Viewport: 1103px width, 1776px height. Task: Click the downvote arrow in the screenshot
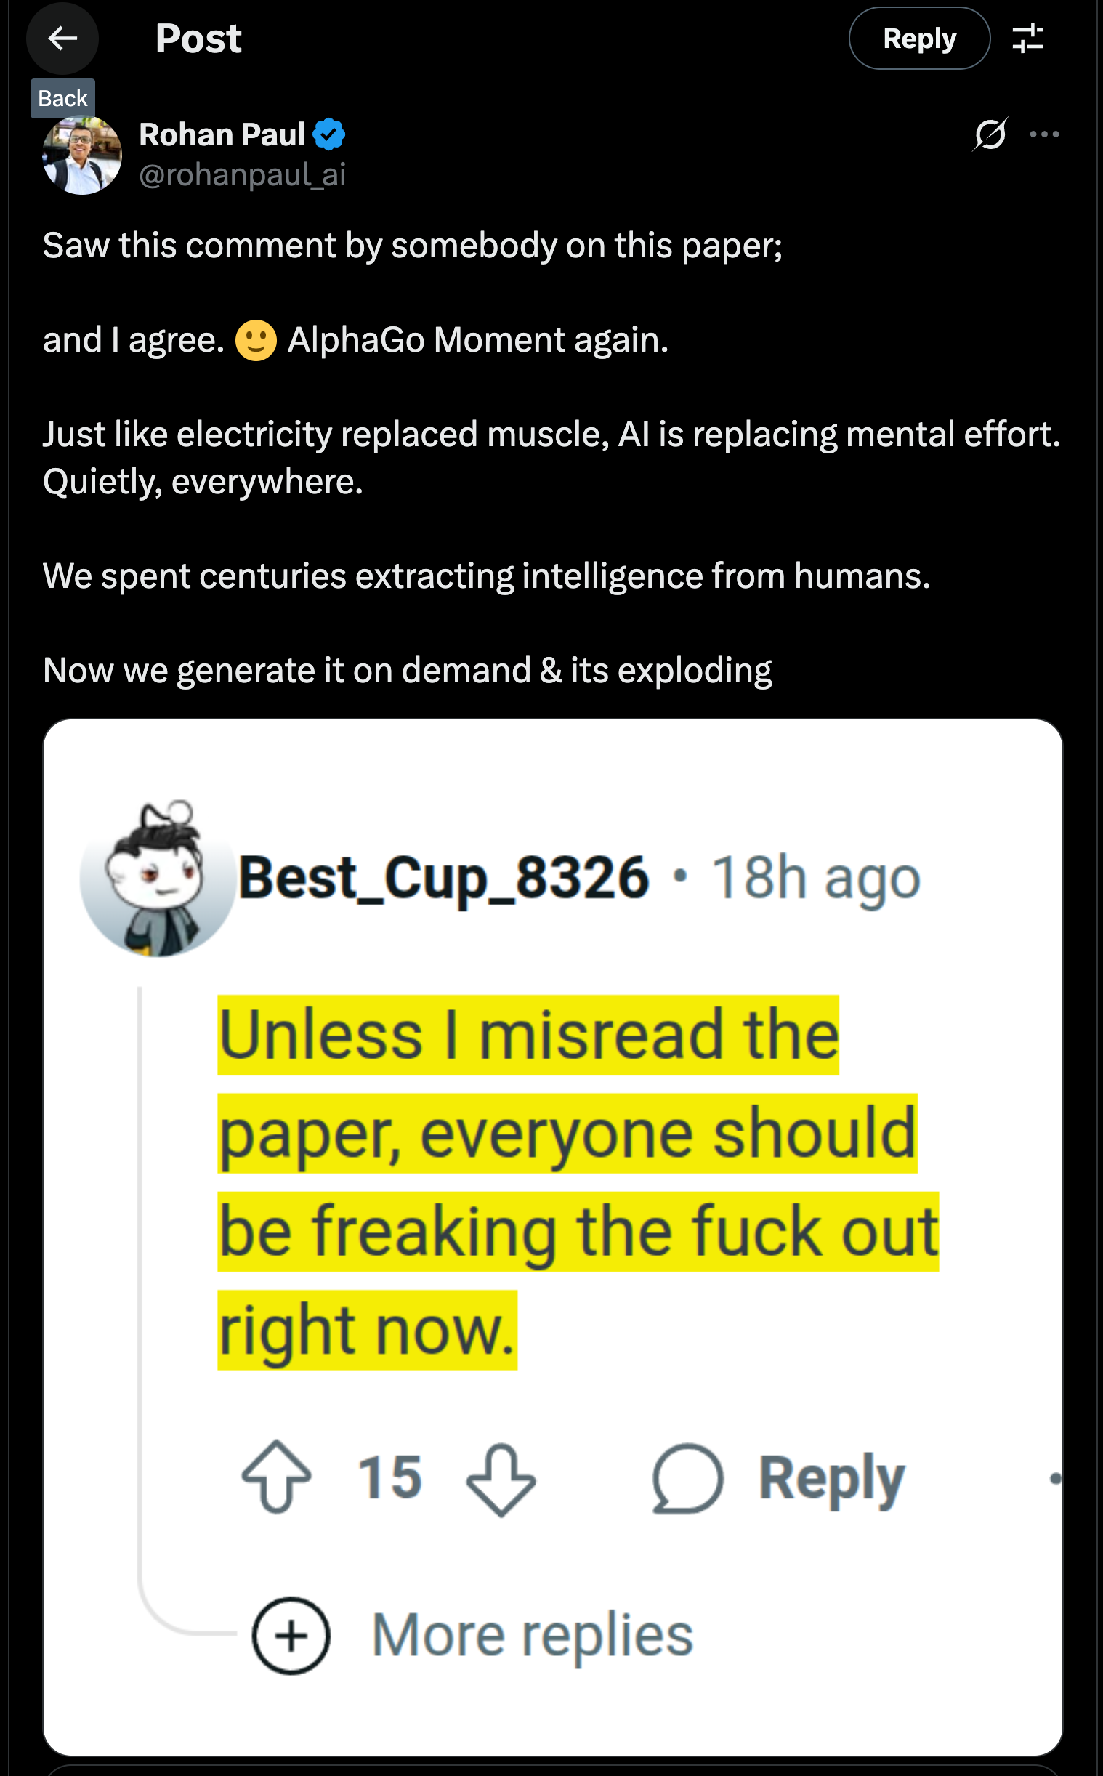(501, 1479)
